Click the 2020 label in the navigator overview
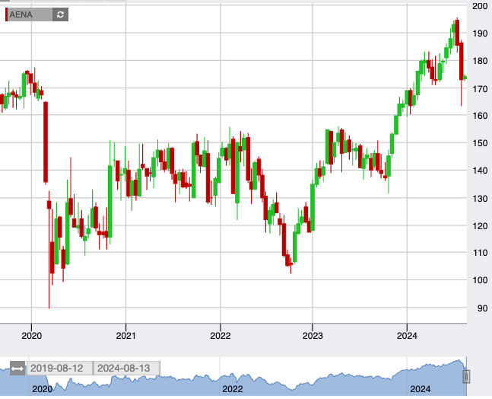The height and width of the screenshot is (399, 492). pyautogui.click(x=43, y=389)
